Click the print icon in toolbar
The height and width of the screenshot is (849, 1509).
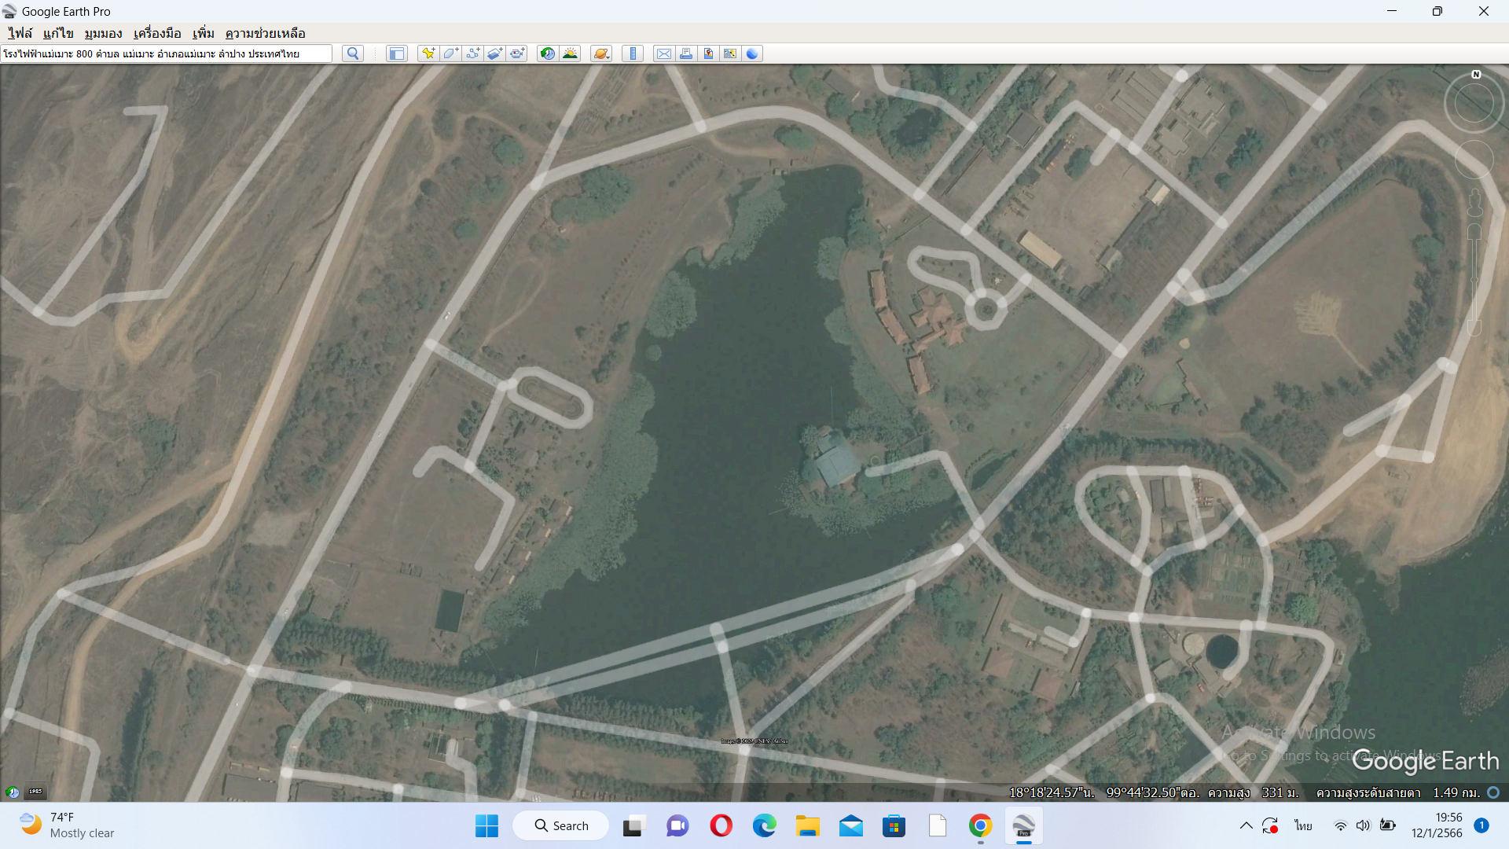(x=685, y=53)
